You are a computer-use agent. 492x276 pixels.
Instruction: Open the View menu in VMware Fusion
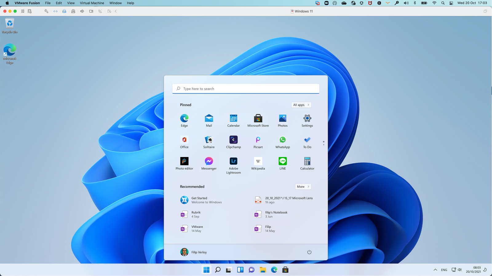71,3
